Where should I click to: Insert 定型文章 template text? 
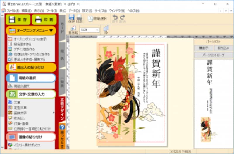20,108
